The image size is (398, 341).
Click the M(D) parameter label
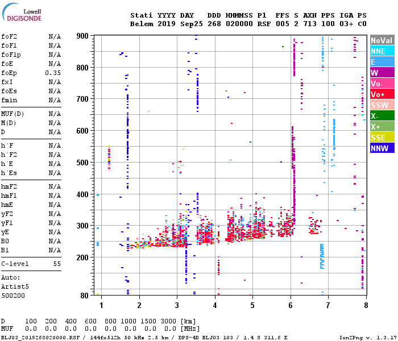coord(9,123)
